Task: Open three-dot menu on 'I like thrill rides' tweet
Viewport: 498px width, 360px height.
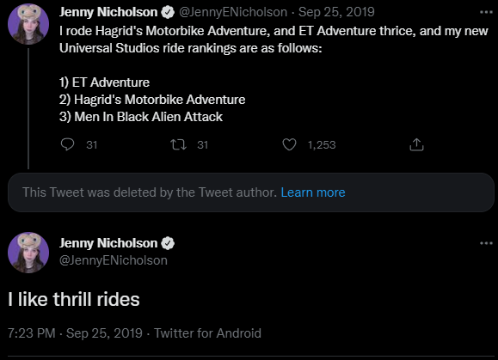Action: pyautogui.click(x=486, y=243)
